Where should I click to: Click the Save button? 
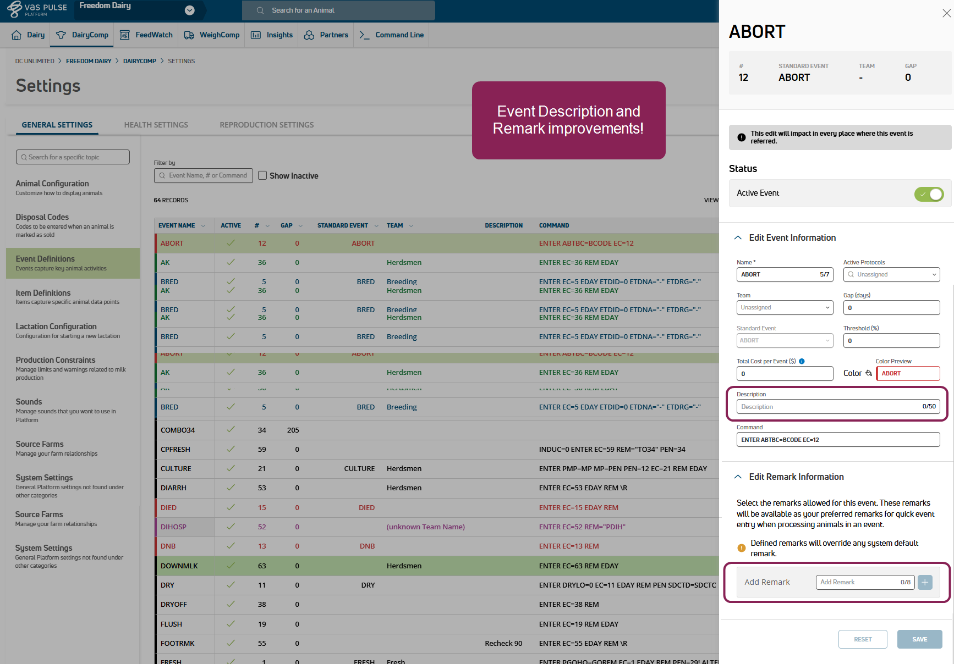click(919, 639)
